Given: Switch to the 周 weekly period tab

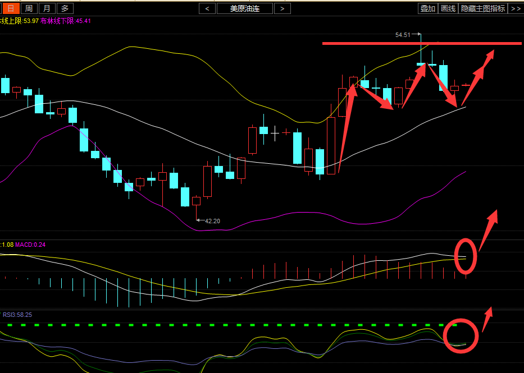Looking at the screenshot, I should pos(29,8).
